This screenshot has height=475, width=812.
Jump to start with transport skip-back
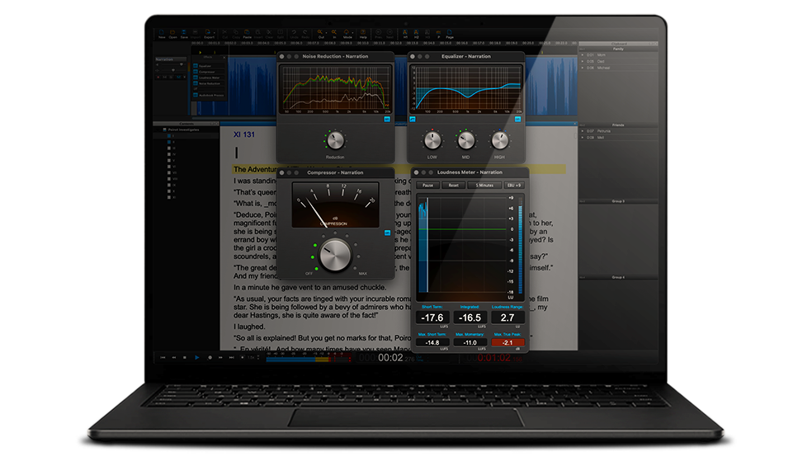click(163, 358)
